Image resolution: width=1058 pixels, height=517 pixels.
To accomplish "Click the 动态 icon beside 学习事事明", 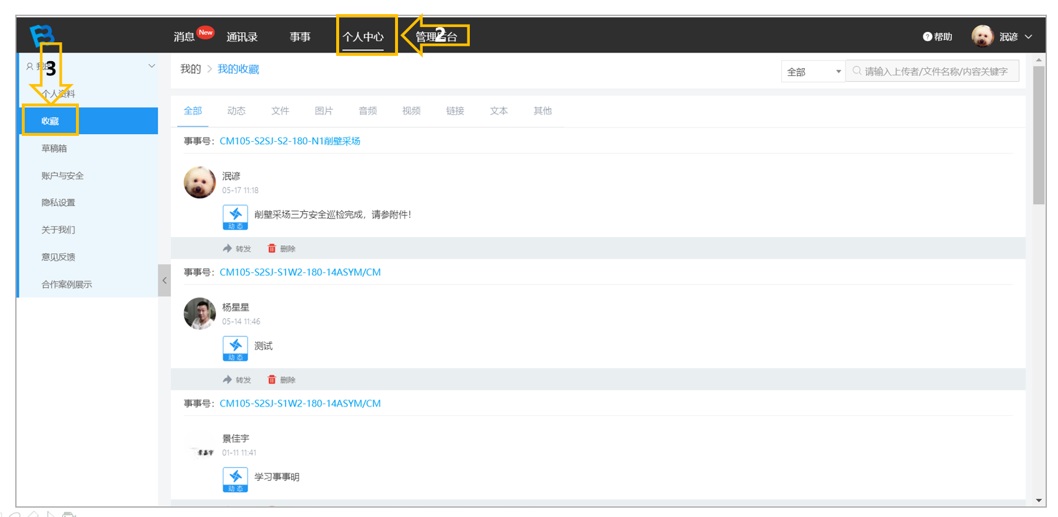I will click(235, 479).
